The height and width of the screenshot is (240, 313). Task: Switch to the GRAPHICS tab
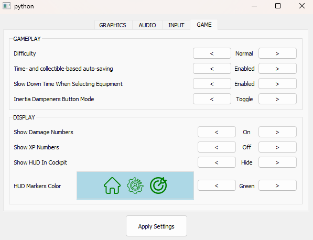[x=113, y=25]
